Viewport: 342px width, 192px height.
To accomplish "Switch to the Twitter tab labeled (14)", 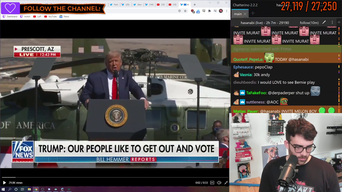I will pyautogui.click(x=149, y=5).
